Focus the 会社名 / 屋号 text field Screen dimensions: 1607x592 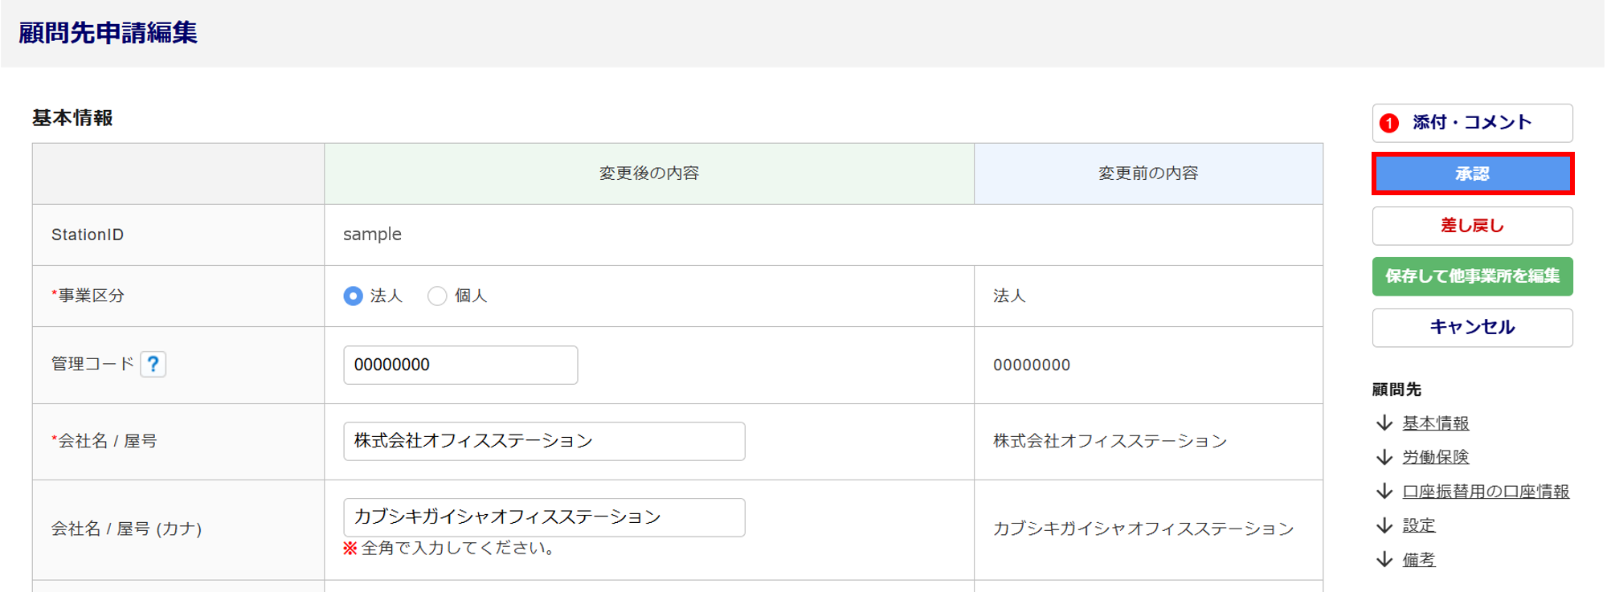543,441
